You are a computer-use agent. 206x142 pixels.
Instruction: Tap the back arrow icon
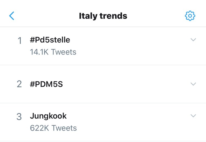(x=11, y=16)
